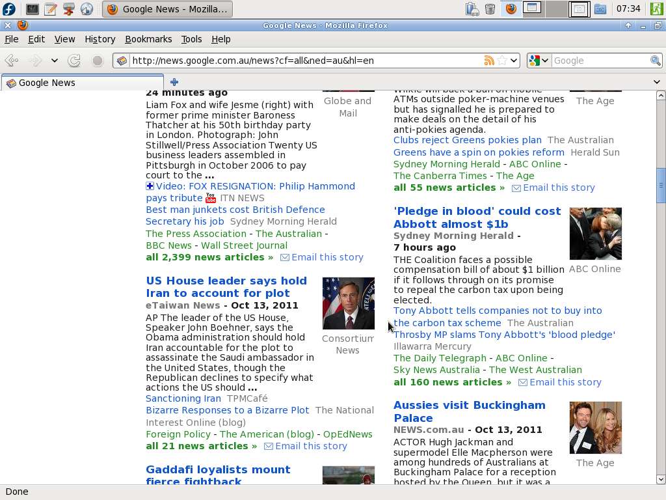
Task: Open a new tab with the plus icon
Action: (174, 81)
